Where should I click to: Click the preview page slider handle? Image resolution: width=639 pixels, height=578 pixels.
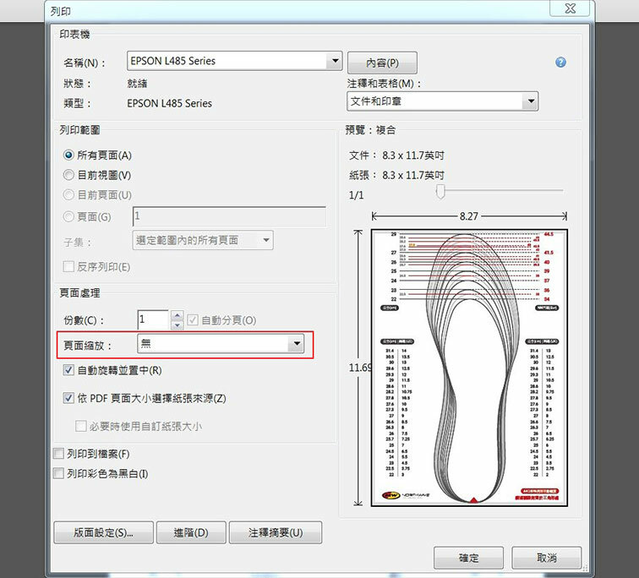440,194
